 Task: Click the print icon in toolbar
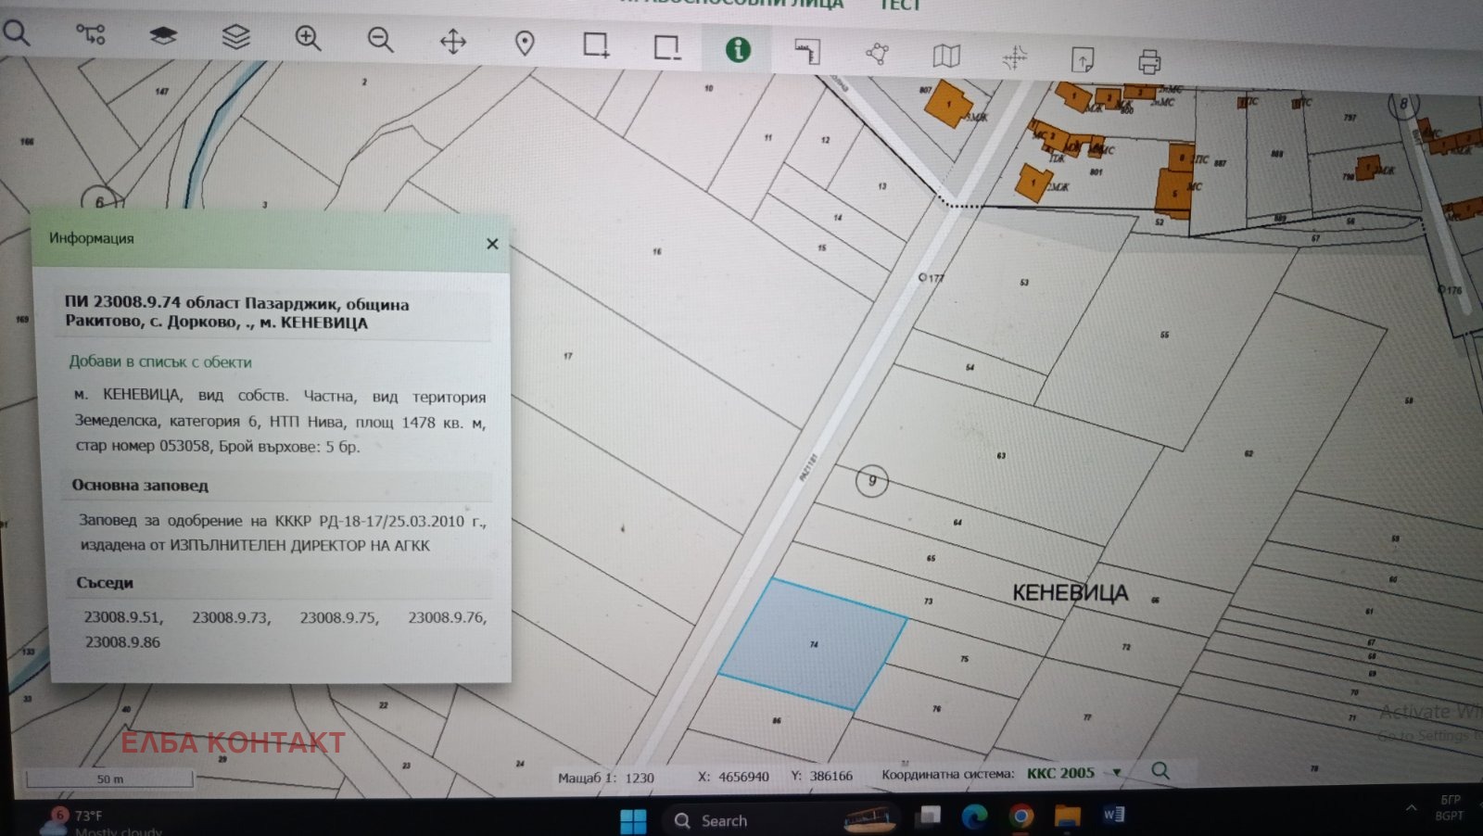click(1149, 62)
